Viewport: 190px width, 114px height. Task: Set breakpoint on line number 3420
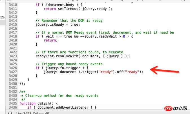[x=13, y=44]
